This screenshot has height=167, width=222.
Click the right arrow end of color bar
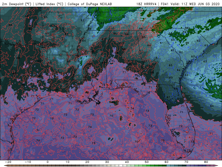pyautogui.click(x=216, y=166)
